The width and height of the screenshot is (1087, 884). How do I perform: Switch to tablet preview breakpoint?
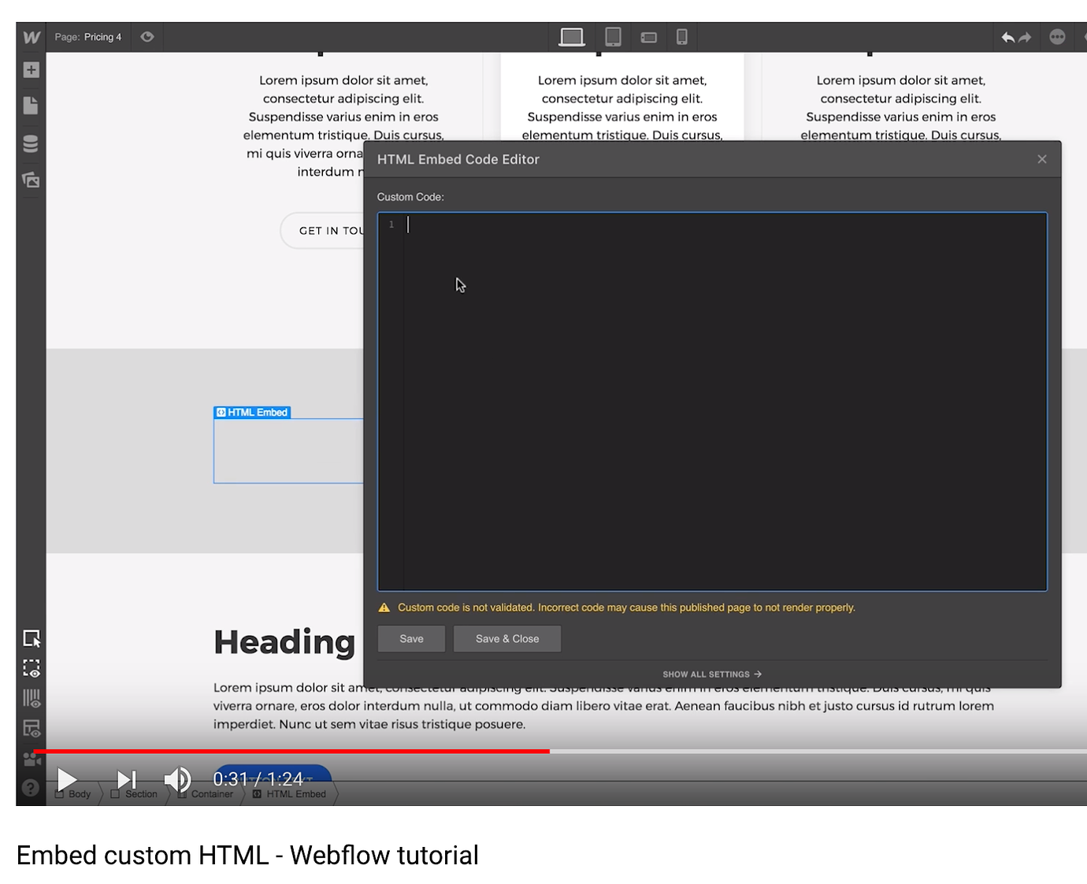pos(614,36)
